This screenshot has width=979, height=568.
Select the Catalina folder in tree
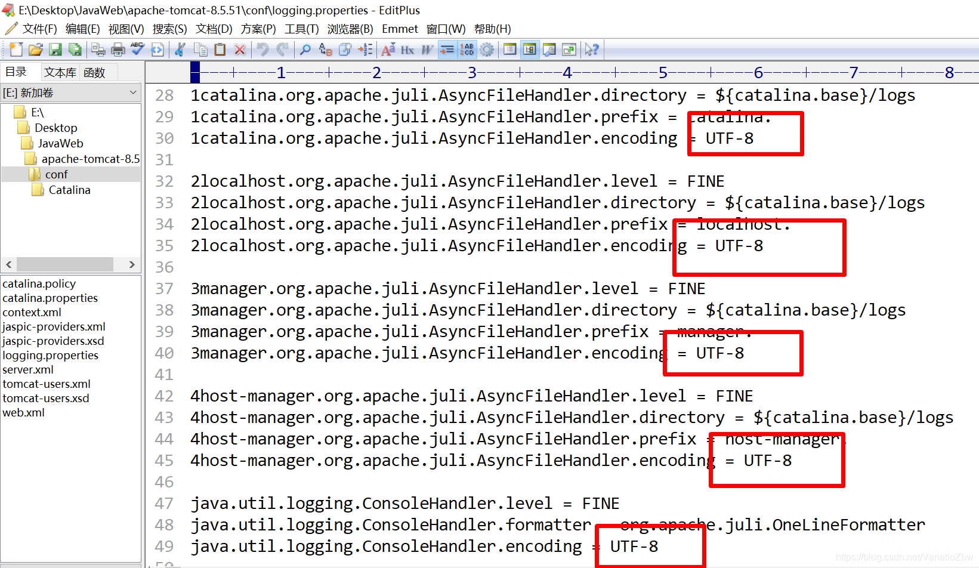coord(69,190)
